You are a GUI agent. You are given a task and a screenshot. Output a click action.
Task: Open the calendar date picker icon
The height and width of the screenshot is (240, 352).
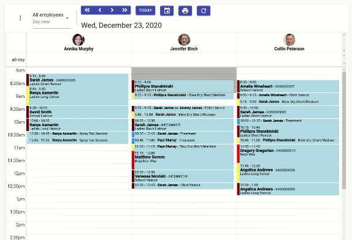click(167, 10)
